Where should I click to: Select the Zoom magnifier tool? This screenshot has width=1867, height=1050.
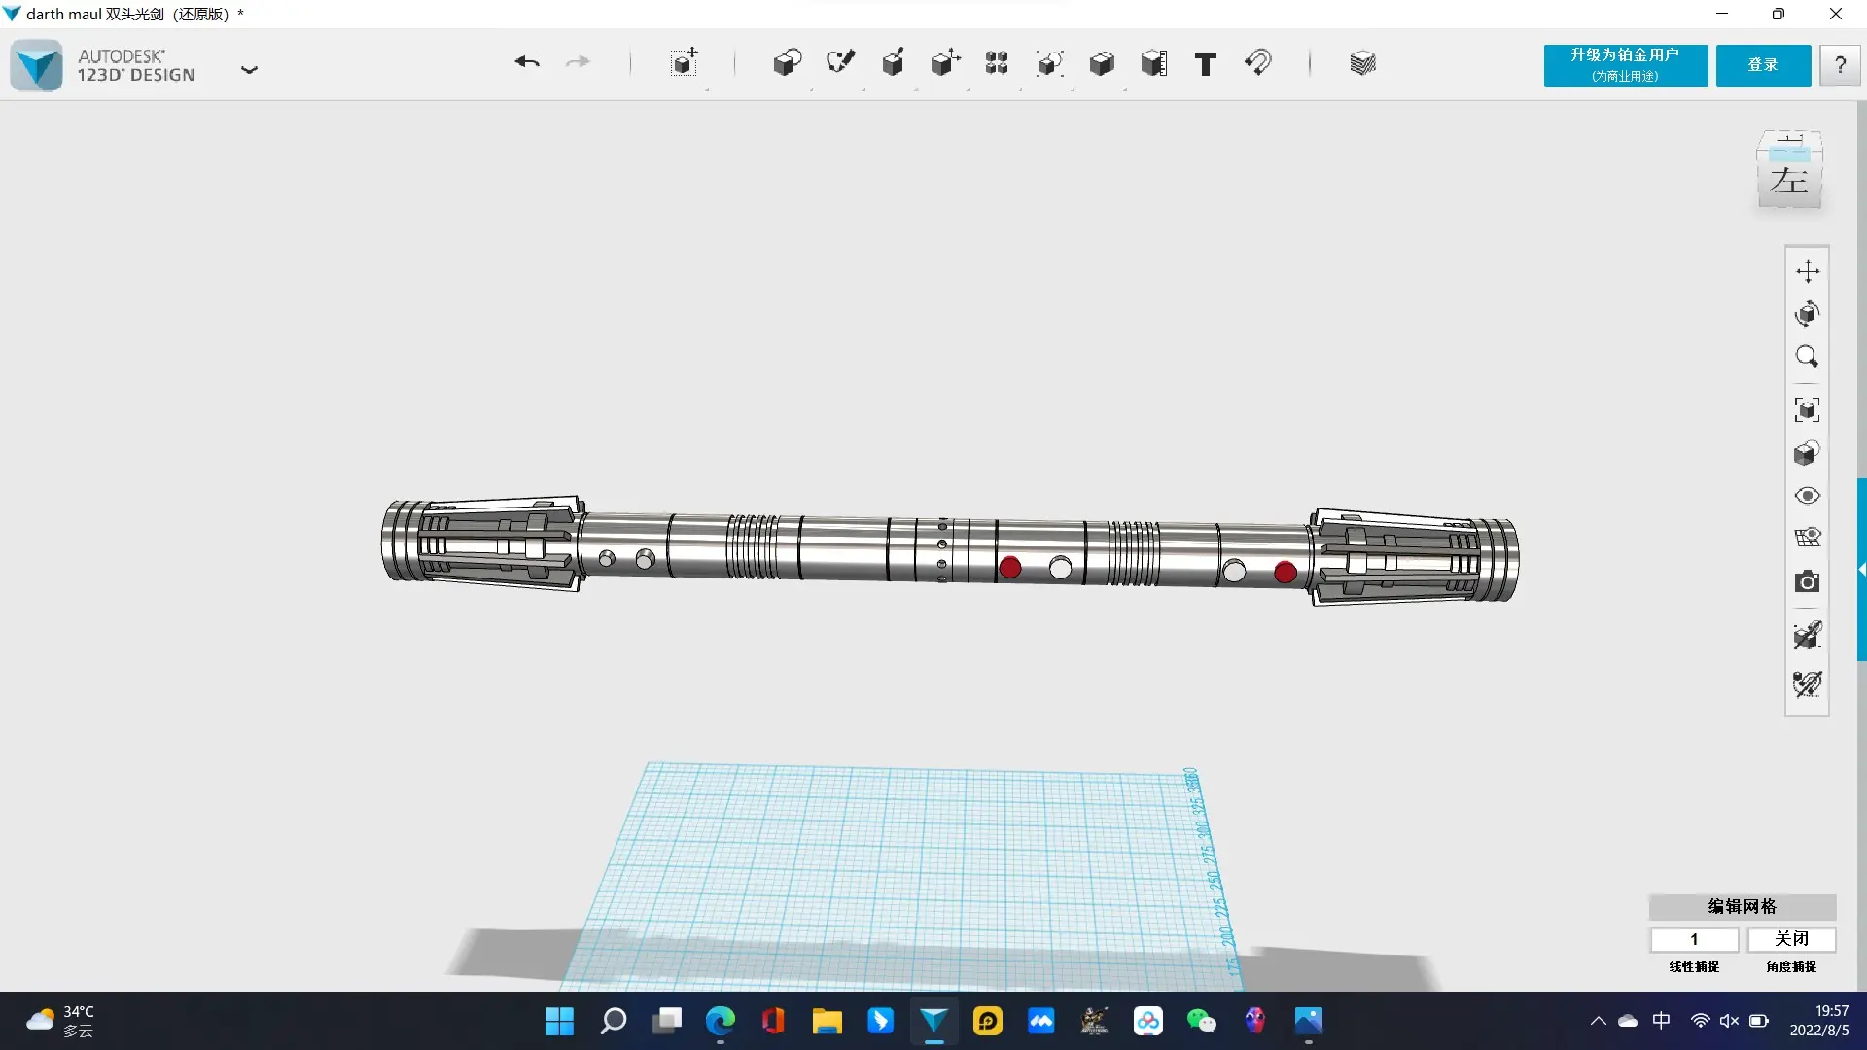pos(1808,357)
